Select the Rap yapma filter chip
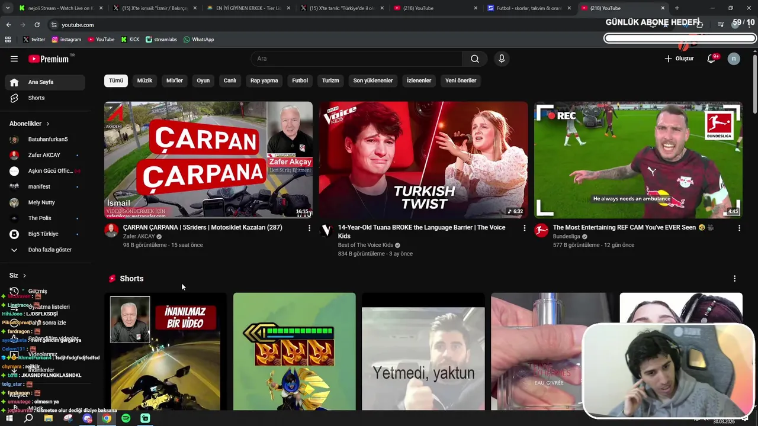This screenshot has width=758, height=426. pos(264,80)
